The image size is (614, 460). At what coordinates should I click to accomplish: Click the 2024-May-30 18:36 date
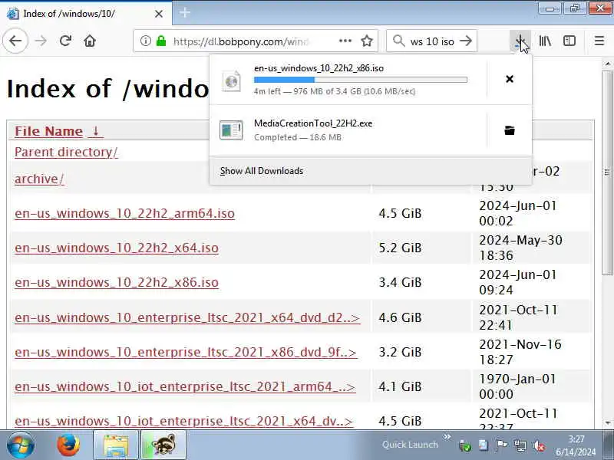pos(520,248)
